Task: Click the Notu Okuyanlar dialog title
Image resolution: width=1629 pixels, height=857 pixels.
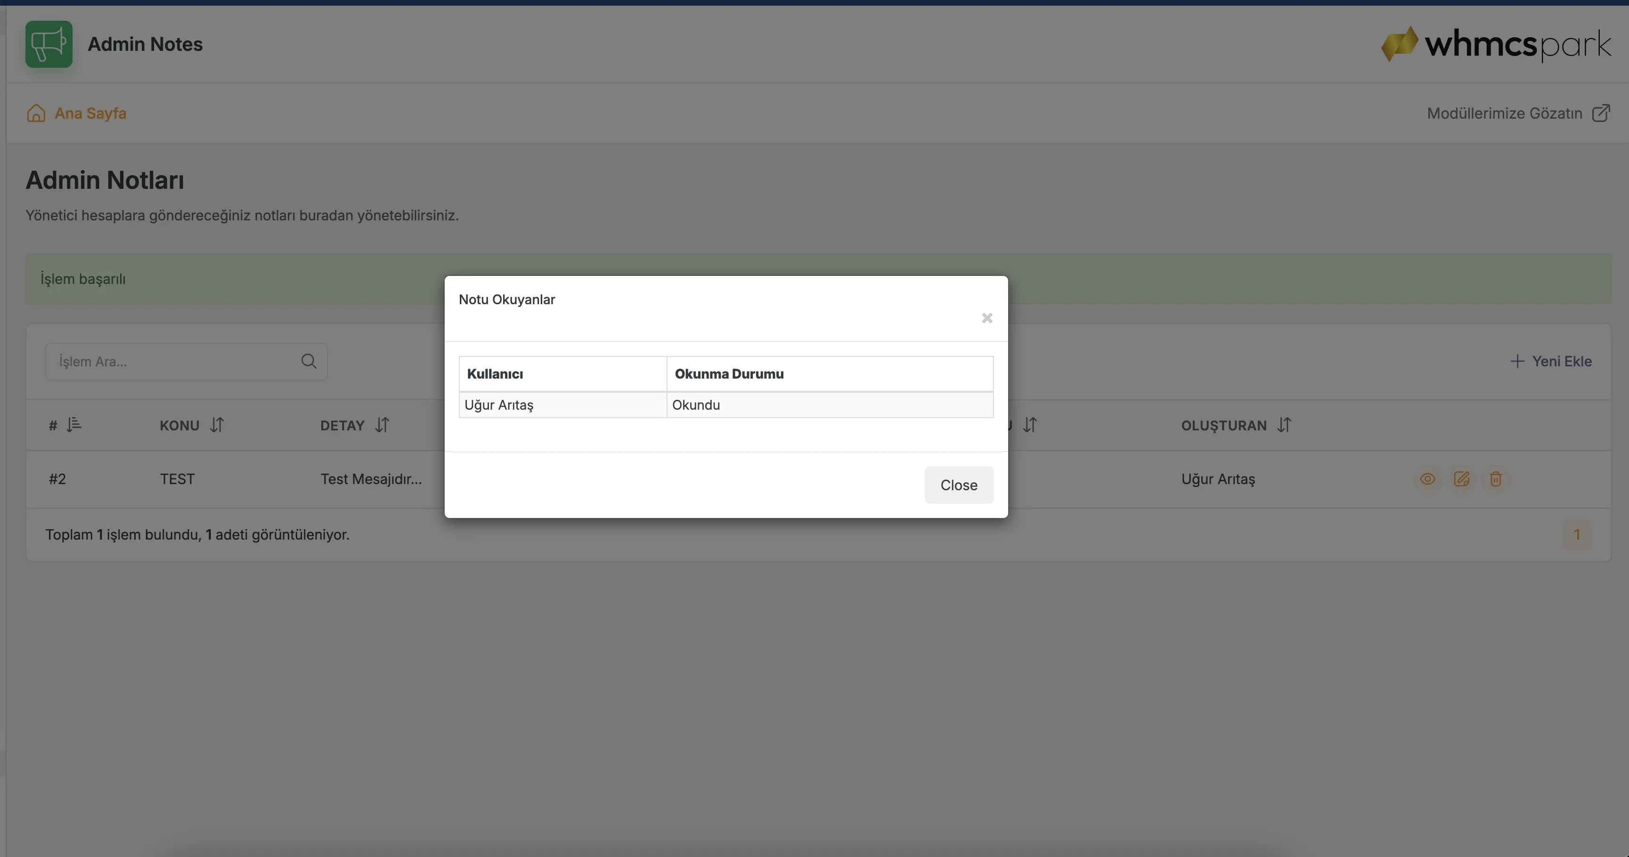Action: tap(506, 299)
